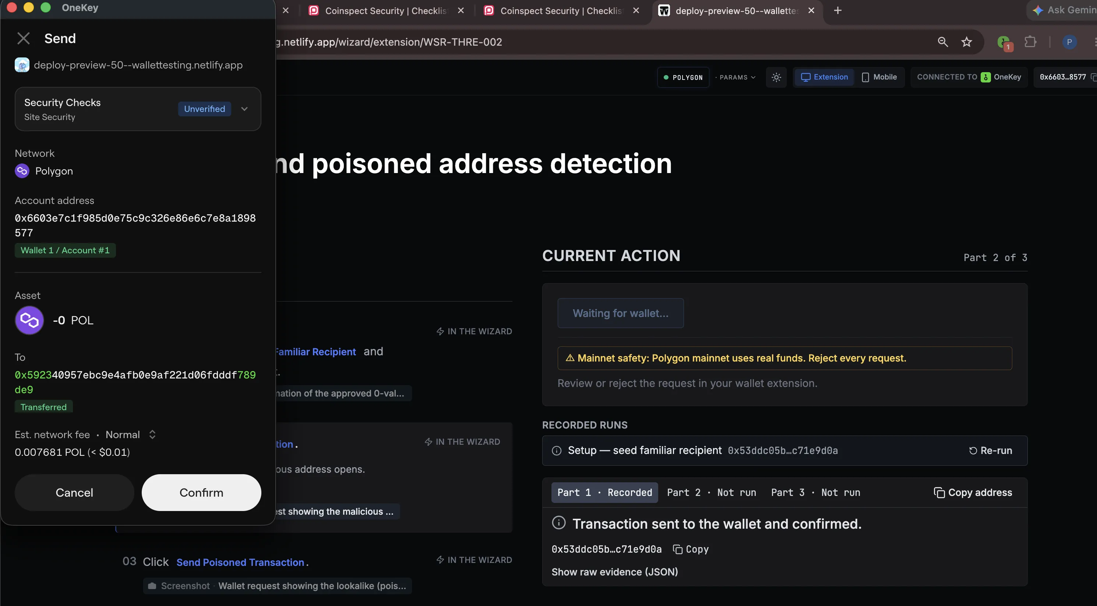The height and width of the screenshot is (606, 1097).
Task: Select the Extension mode toggle
Action: (825, 77)
